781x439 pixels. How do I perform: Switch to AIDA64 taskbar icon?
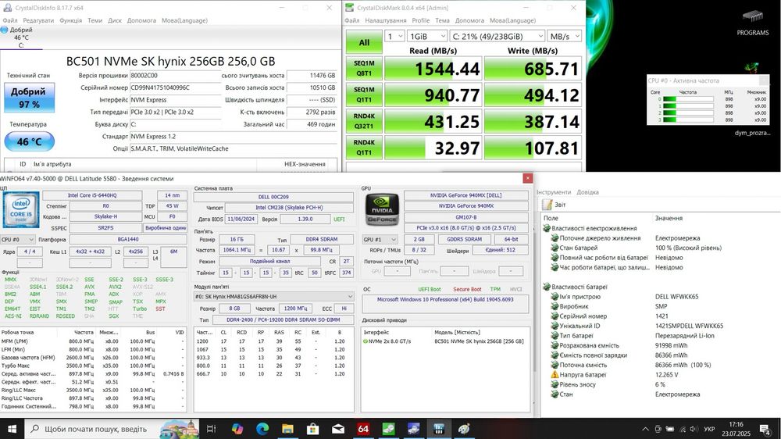(363, 429)
